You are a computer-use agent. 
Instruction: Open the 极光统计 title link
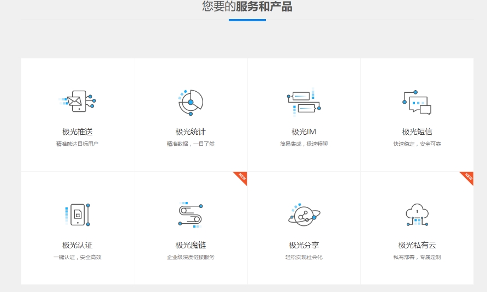[x=191, y=132]
